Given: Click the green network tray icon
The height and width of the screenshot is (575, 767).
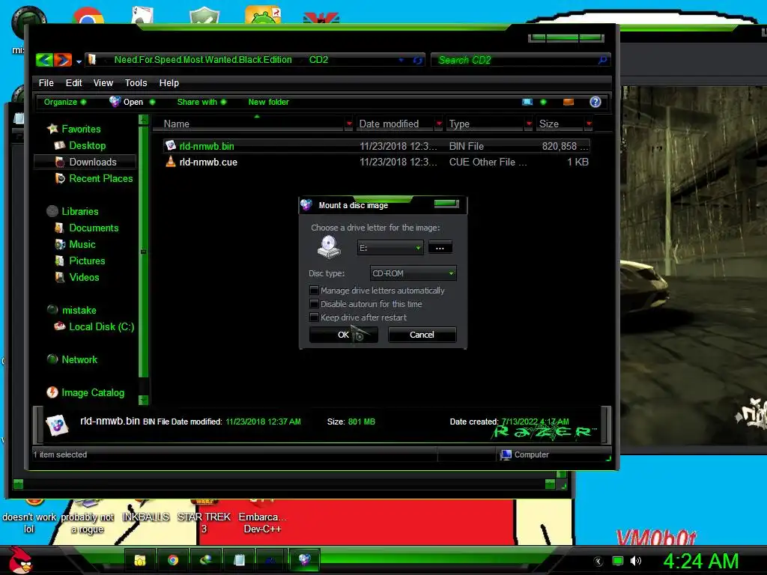Looking at the screenshot, I should (x=618, y=561).
